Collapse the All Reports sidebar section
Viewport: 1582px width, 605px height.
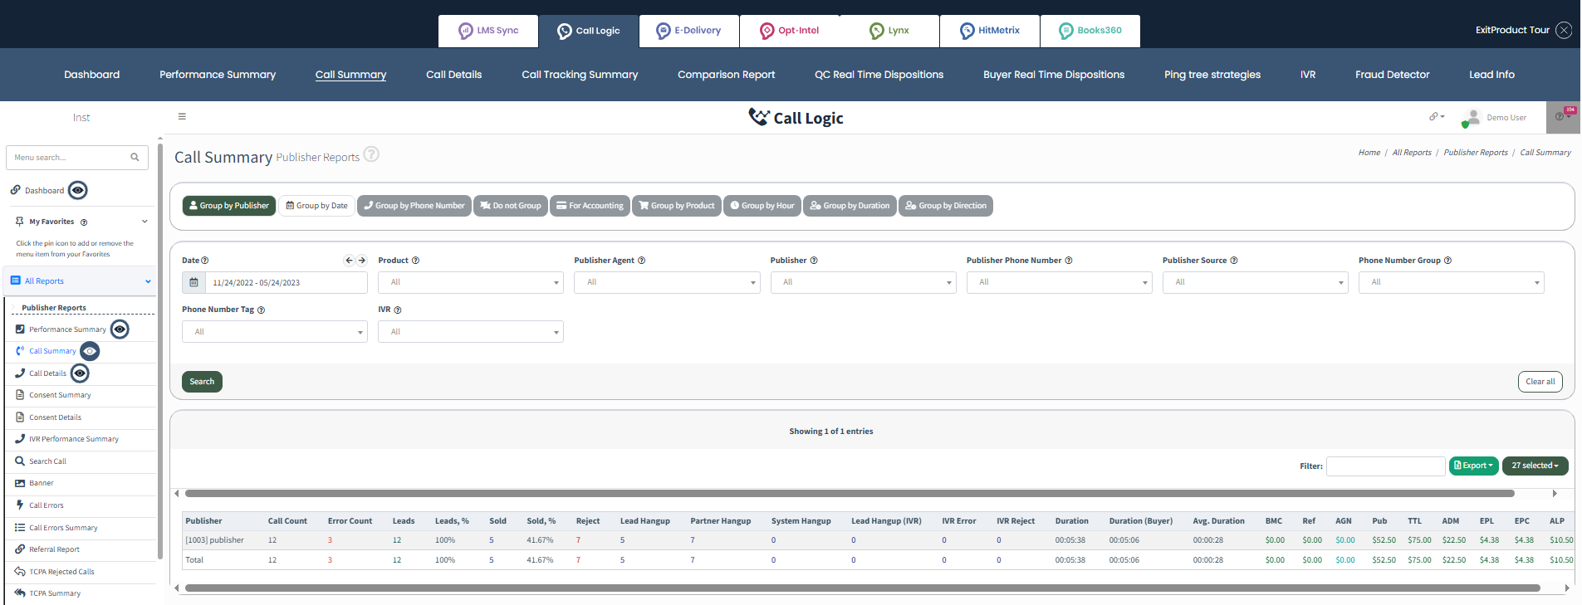[x=148, y=281]
